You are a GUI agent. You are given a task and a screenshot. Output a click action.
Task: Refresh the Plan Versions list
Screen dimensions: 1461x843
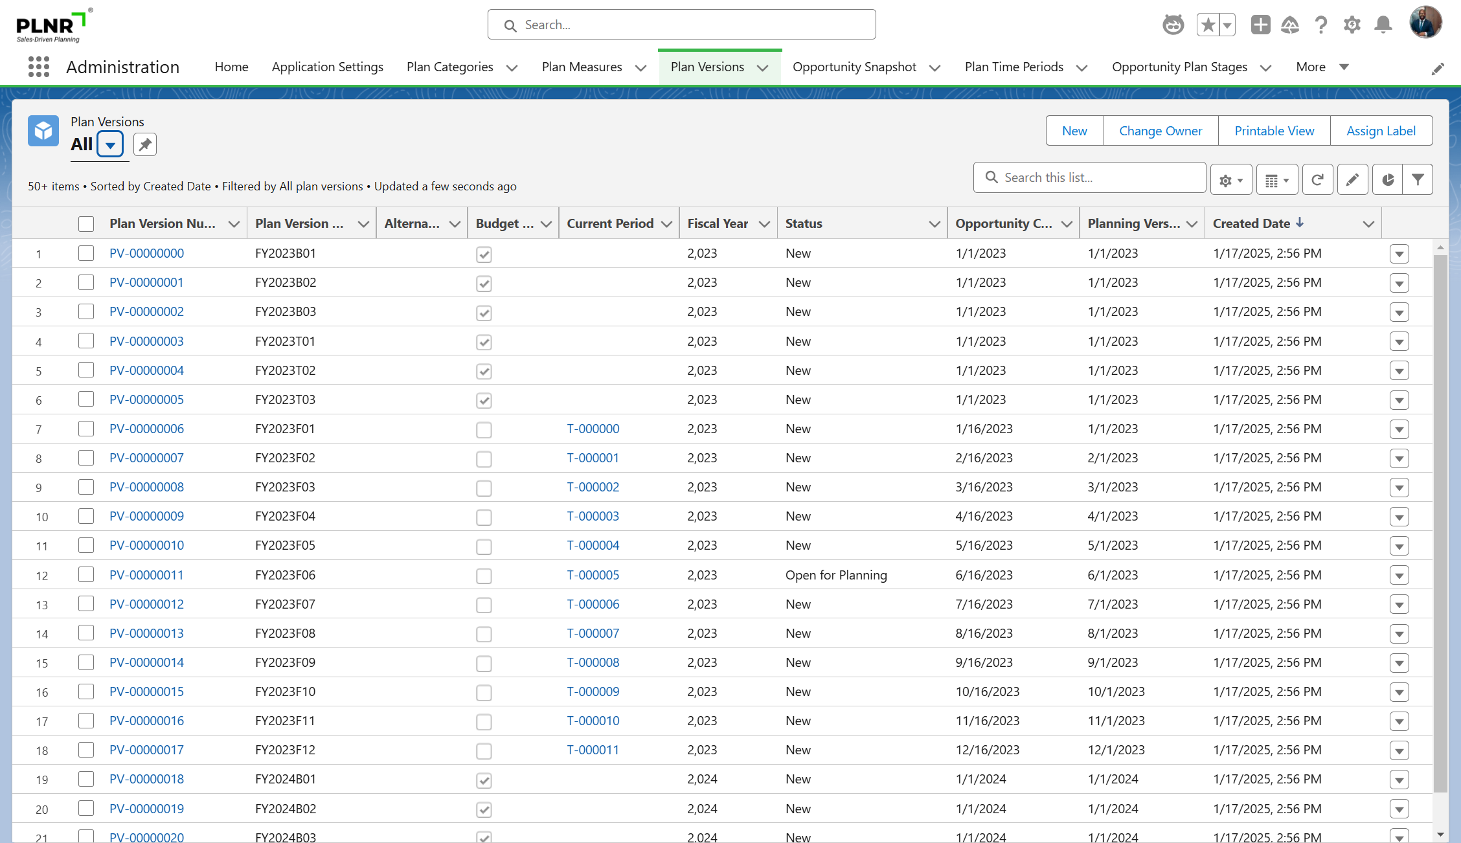[x=1317, y=180]
